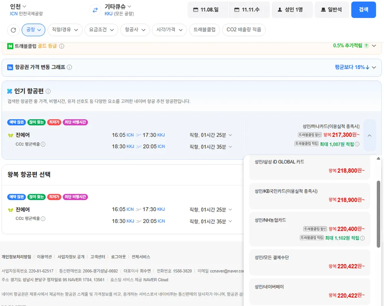This screenshot has height=306, width=384.
Task: Expand return 직항, 01시간 35분 details in popular card
Action: [230, 147]
